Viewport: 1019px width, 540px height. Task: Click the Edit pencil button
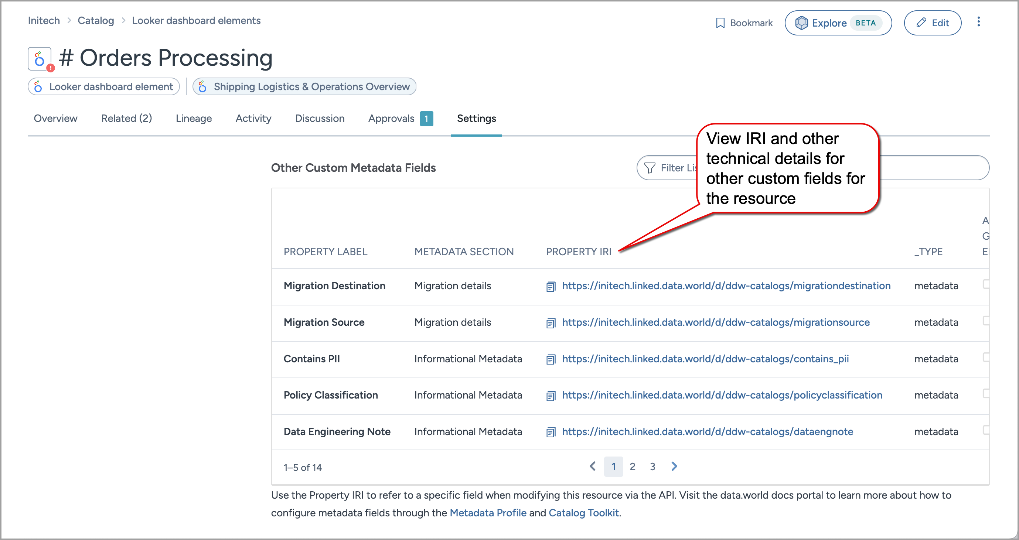932,23
